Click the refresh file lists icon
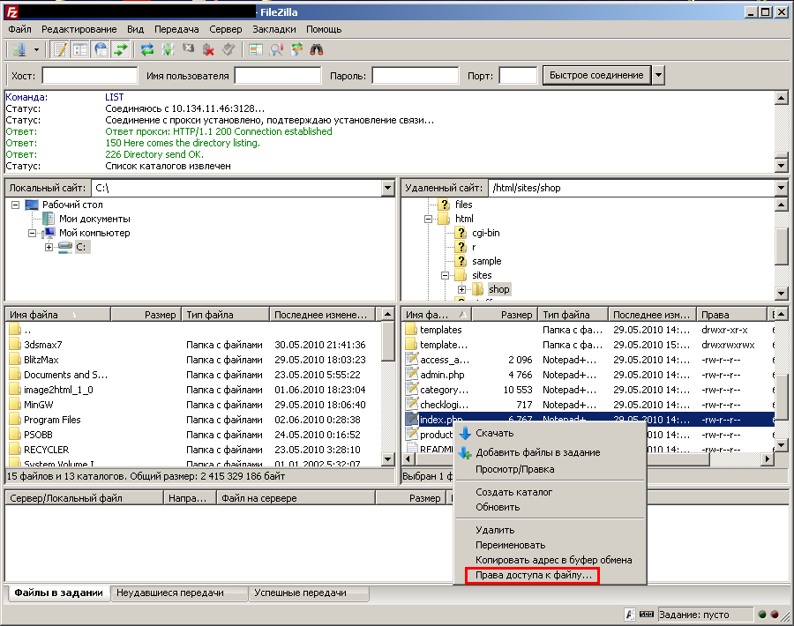 coord(147,49)
